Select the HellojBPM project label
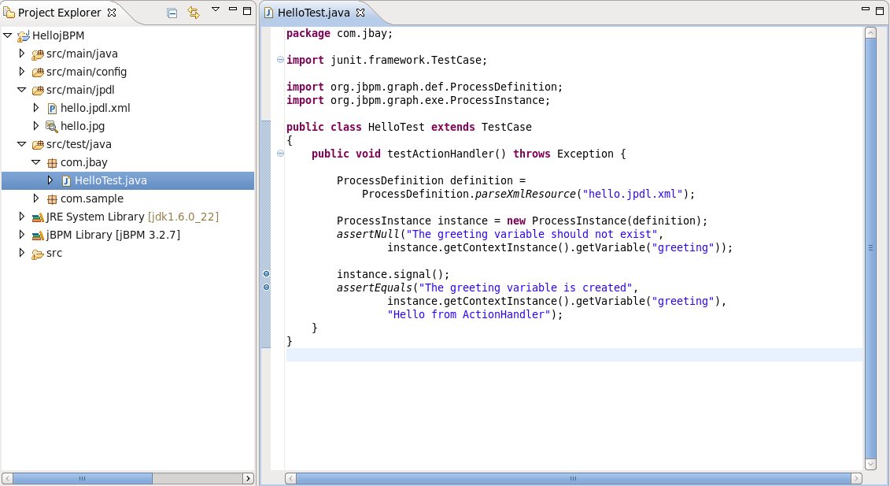Viewport: 890px width, 486px height. [58, 35]
